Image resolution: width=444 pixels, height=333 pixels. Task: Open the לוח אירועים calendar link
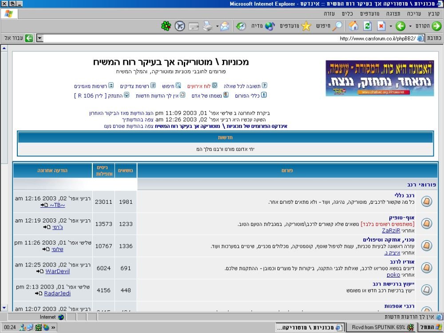tap(199, 86)
